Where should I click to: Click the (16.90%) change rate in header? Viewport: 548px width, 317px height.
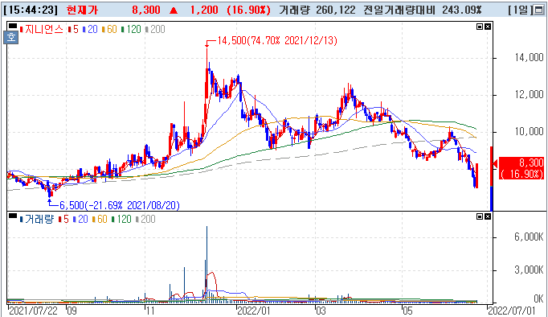coord(248,10)
